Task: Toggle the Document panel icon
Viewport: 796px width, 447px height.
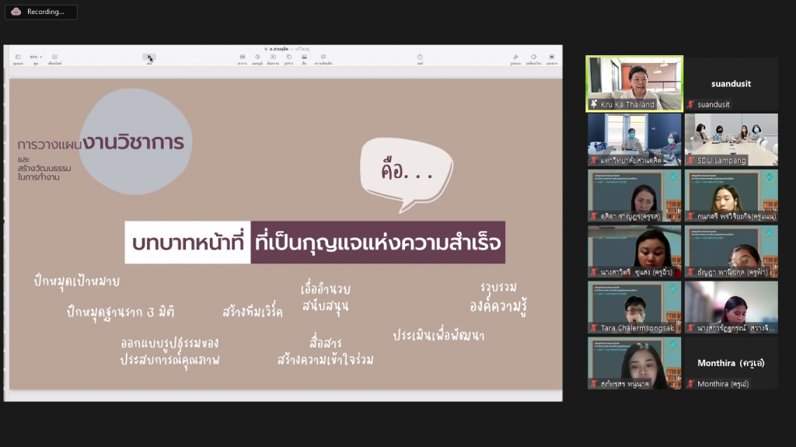Action: click(552, 58)
